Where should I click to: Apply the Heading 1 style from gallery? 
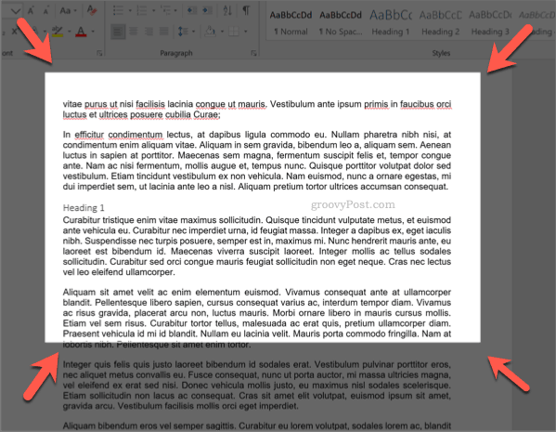391,23
